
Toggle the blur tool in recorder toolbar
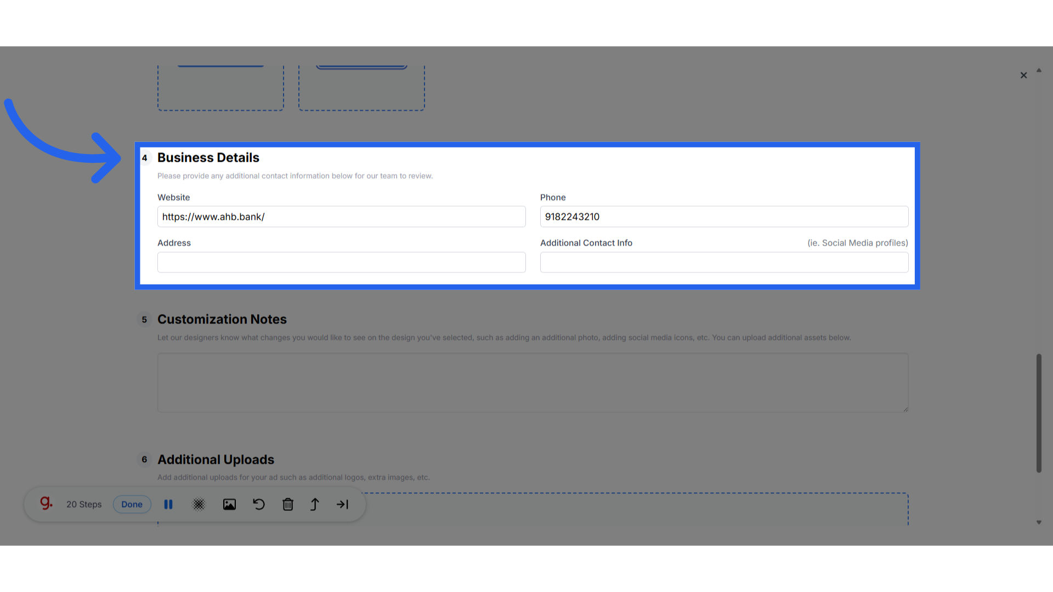pos(199,504)
